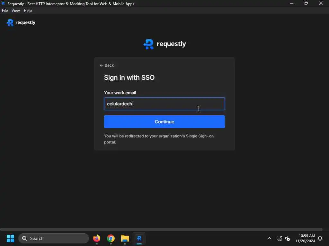329x246 pixels.
Task: Select the Requestly taskbar icon
Action: click(139, 238)
